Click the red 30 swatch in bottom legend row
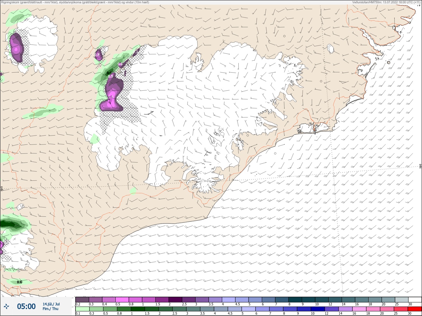This screenshot has height=316, width=422. coord(414,309)
